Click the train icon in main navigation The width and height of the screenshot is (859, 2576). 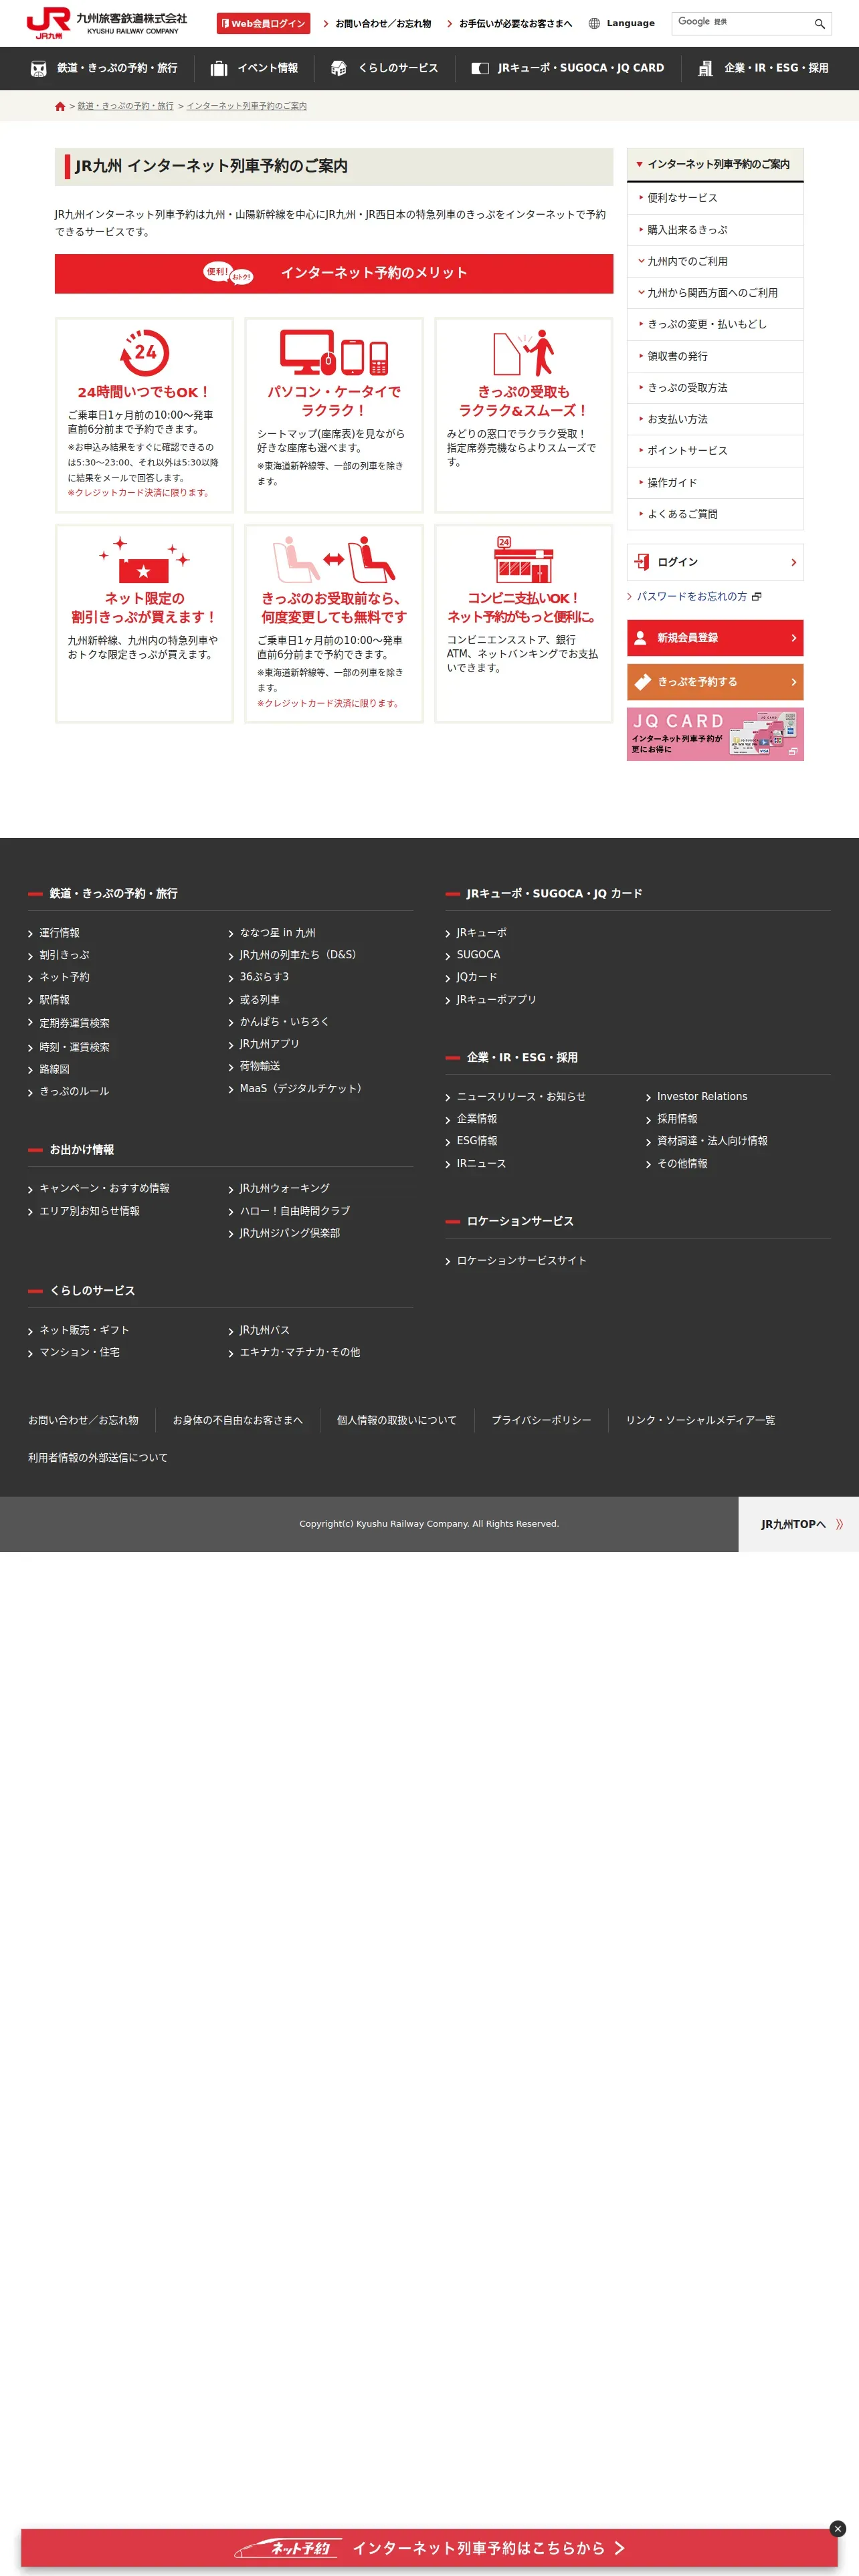pyautogui.click(x=39, y=68)
